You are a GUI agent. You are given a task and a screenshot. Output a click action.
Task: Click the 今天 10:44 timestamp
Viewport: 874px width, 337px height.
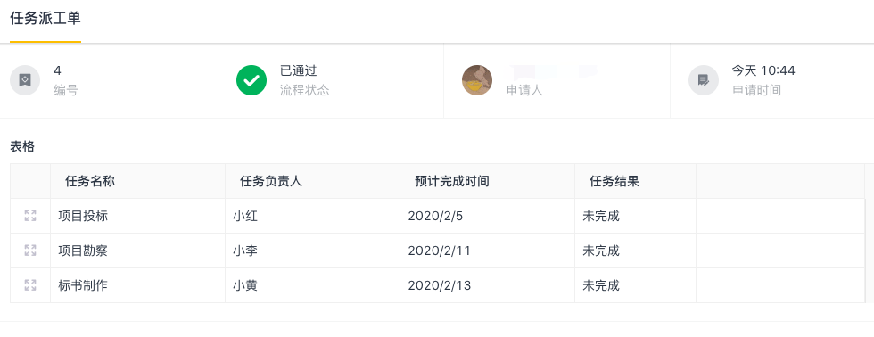pos(763,70)
